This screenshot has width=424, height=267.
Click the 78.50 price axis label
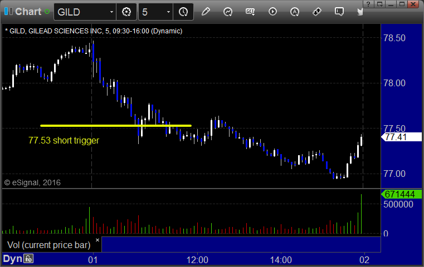(394, 38)
